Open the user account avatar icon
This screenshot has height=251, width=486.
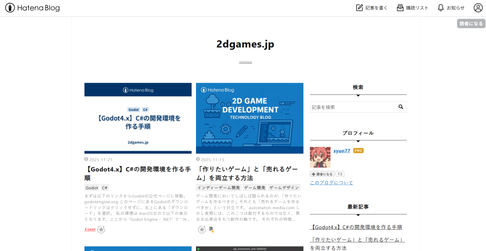point(478,8)
